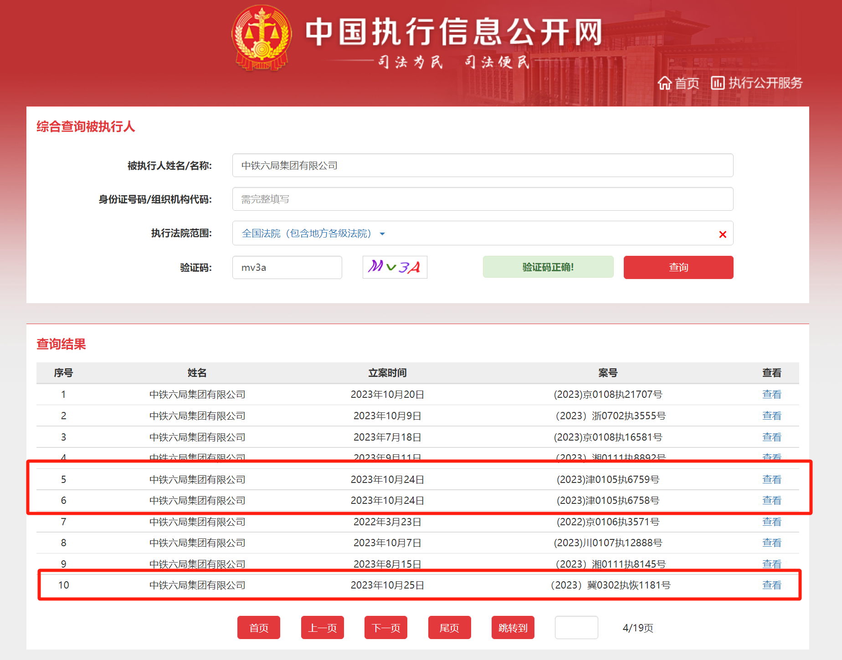Click the 查询结果 heading

tap(61, 344)
